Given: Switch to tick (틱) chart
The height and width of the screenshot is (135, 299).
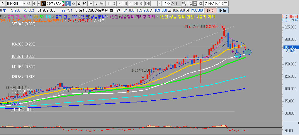Looking at the screenshot, I should tap(102, 4).
